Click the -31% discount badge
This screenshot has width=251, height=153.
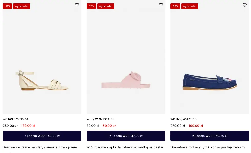tap(7, 6)
